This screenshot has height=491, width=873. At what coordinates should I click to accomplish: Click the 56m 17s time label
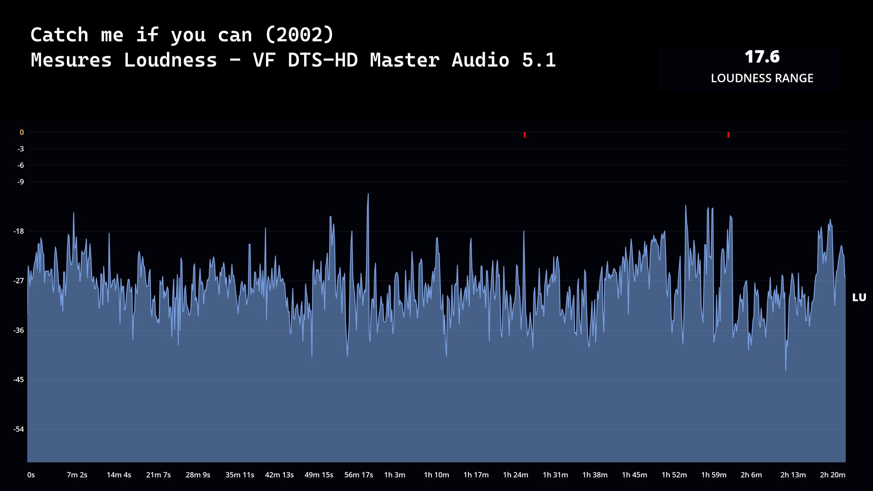(358, 475)
